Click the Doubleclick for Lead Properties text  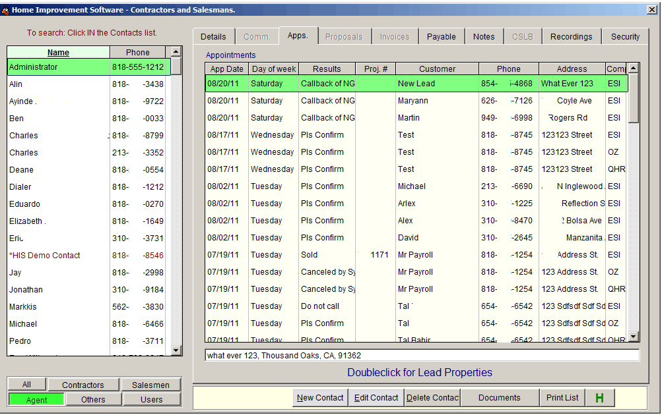pos(420,372)
